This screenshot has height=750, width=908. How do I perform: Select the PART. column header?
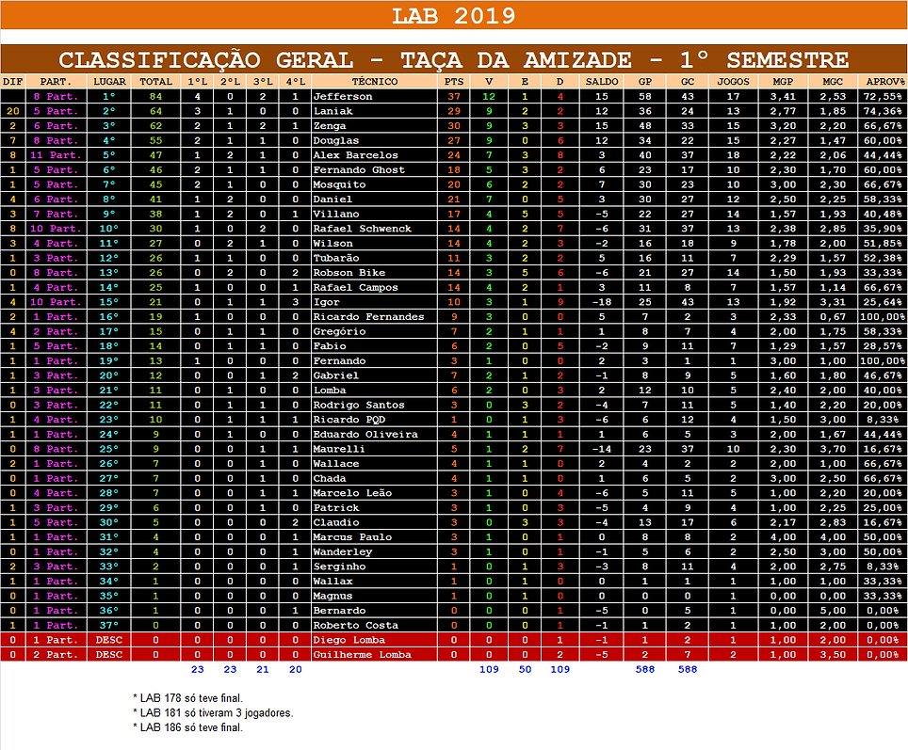pos(56,82)
